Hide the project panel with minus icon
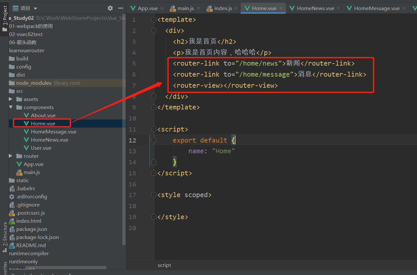 [120, 8]
